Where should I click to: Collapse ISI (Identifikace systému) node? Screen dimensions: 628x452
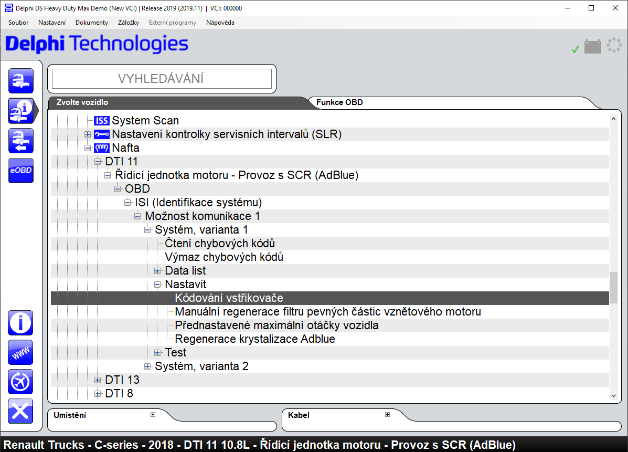tap(127, 202)
